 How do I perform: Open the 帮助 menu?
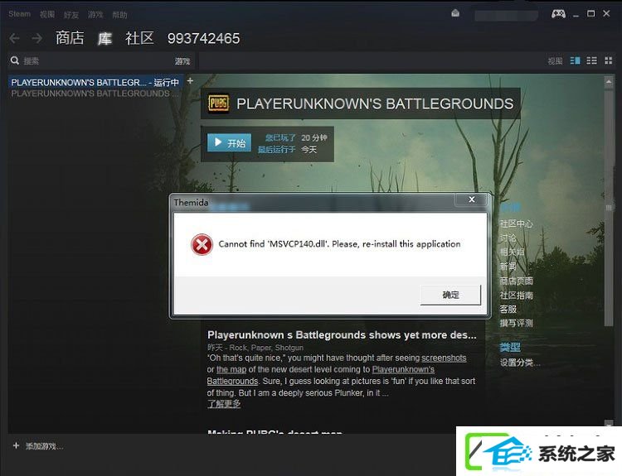119,15
